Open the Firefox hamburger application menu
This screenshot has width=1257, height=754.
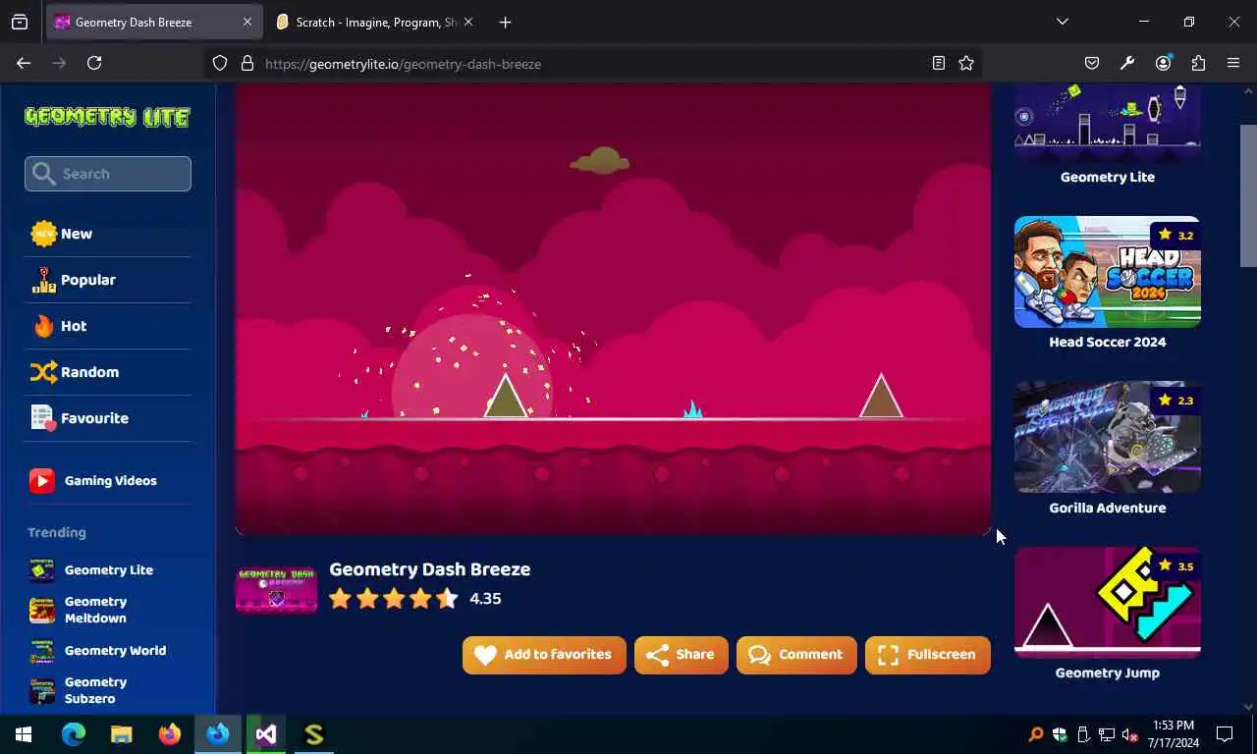click(1233, 63)
